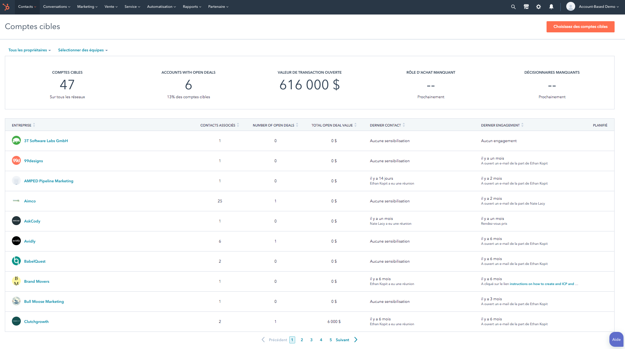
Task: Click the BabelQuest company logo
Action: pos(16,261)
